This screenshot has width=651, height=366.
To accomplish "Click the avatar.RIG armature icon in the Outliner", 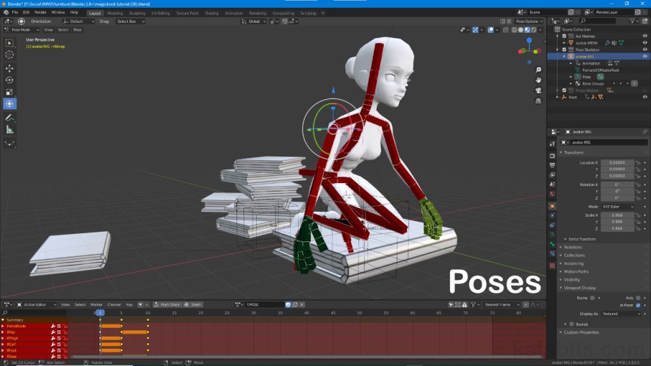I will tap(570, 56).
